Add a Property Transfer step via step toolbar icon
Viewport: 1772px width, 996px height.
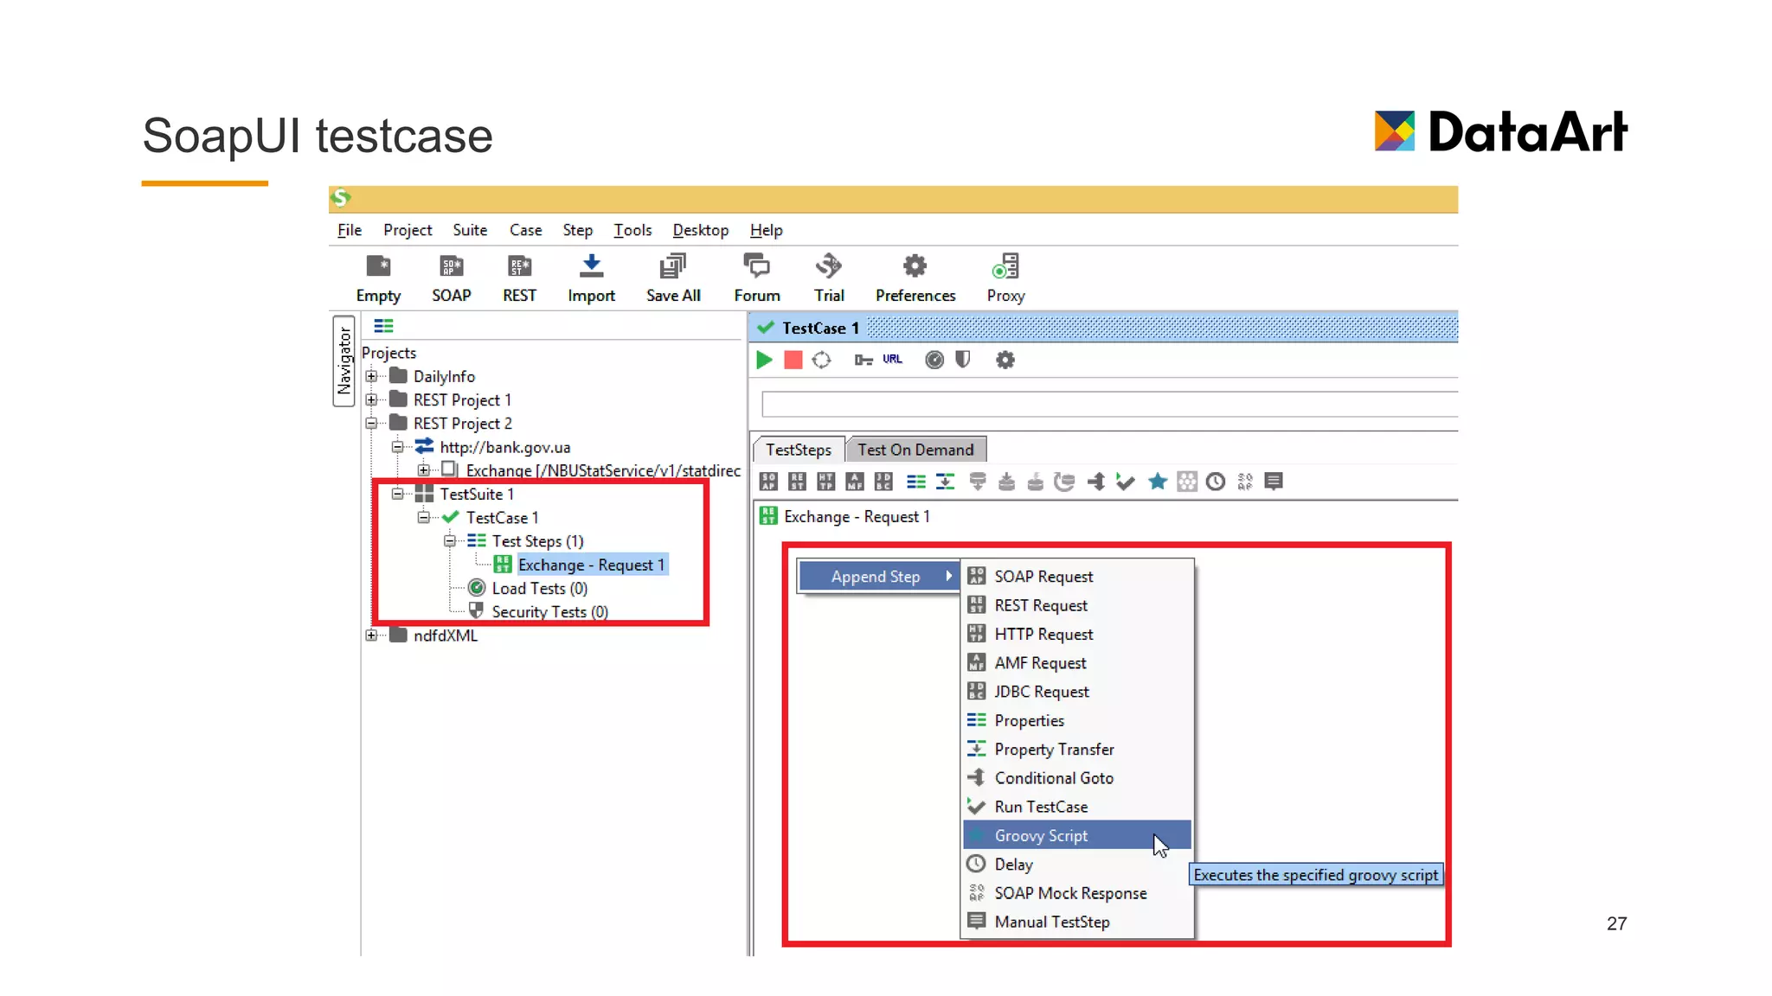tap(945, 482)
